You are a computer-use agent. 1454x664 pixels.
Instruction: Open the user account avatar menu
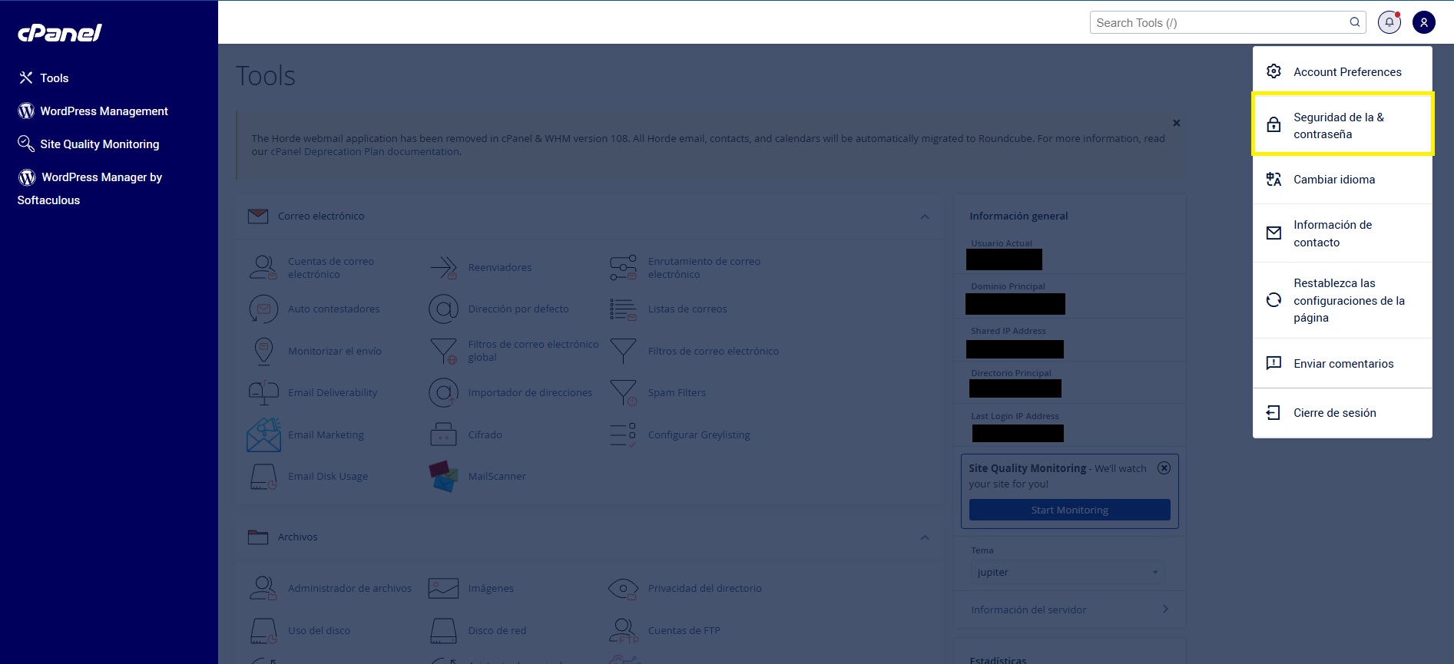coord(1423,22)
